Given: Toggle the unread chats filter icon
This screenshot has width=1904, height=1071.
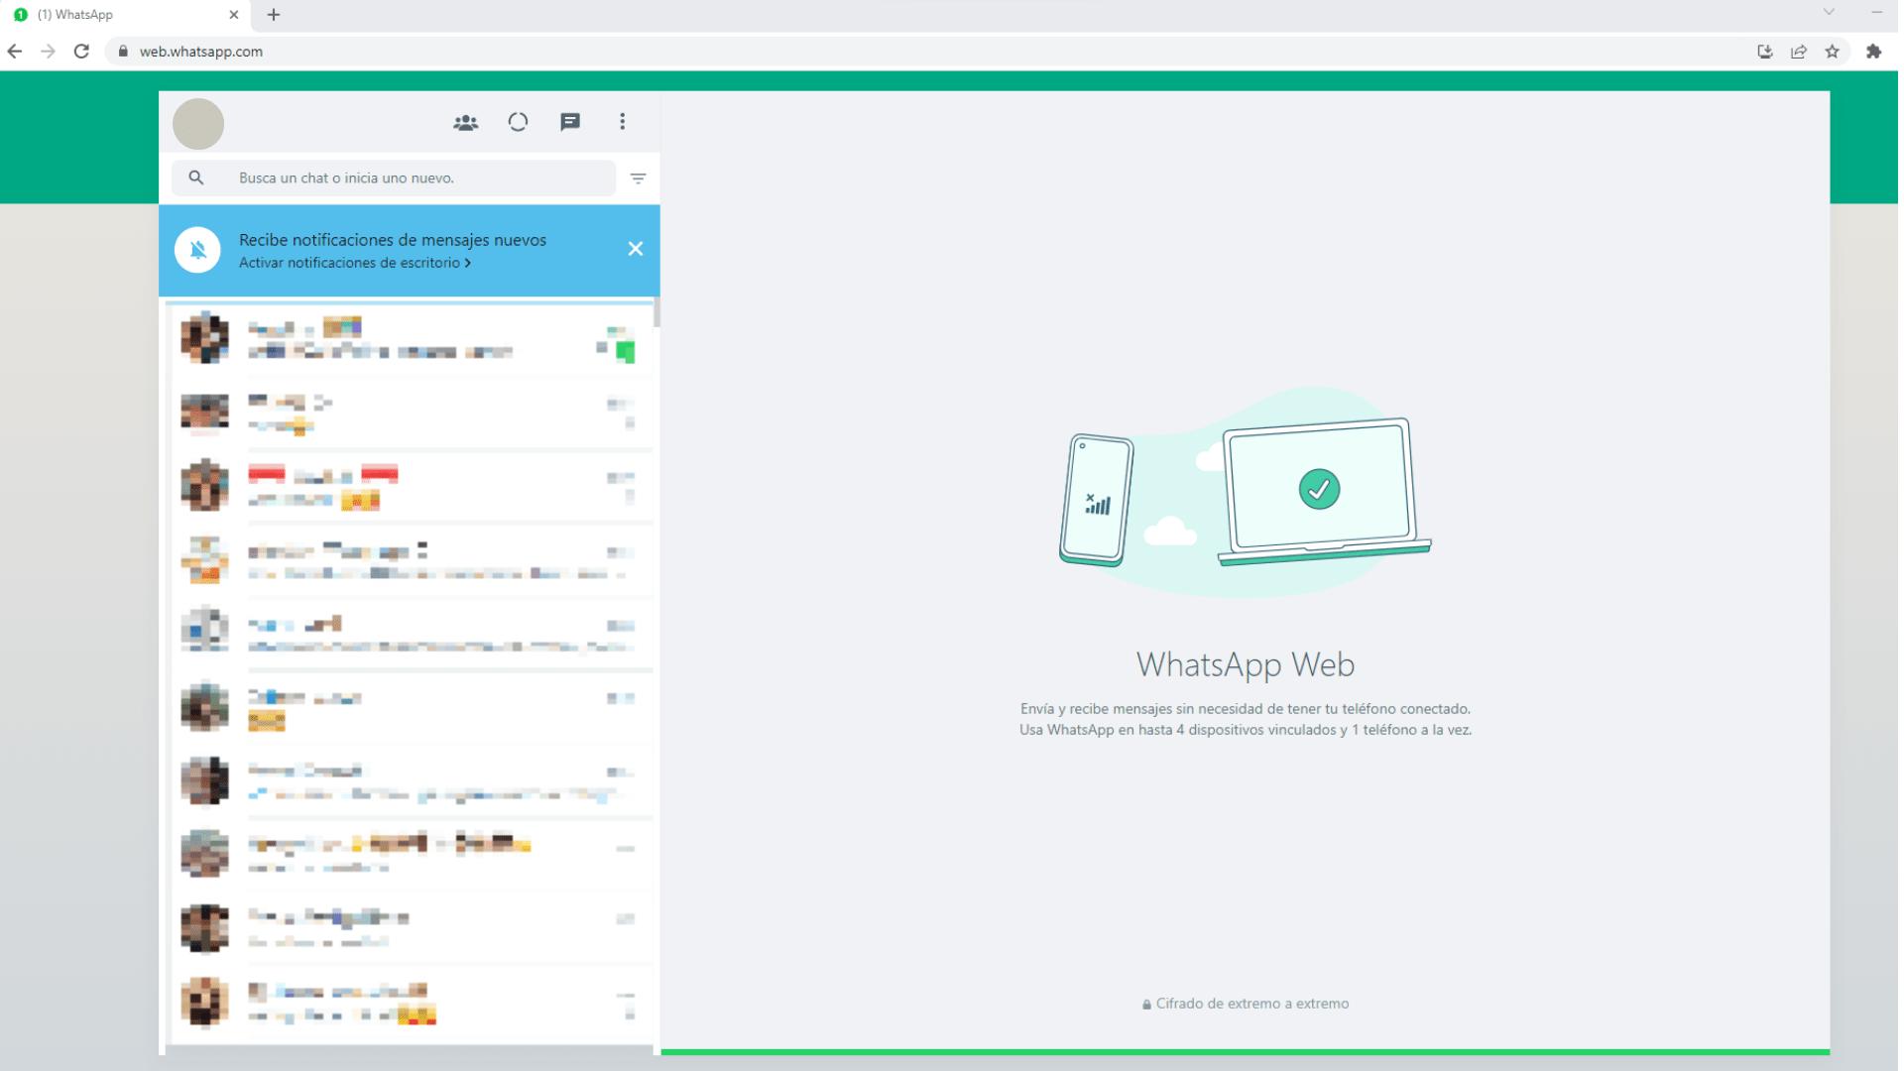Looking at the screenshot, I should point(639,178).
